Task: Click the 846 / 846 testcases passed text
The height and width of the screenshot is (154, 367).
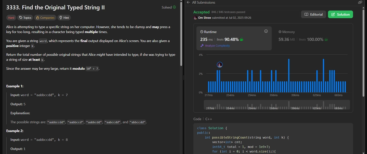Action: tap(228, 12)
